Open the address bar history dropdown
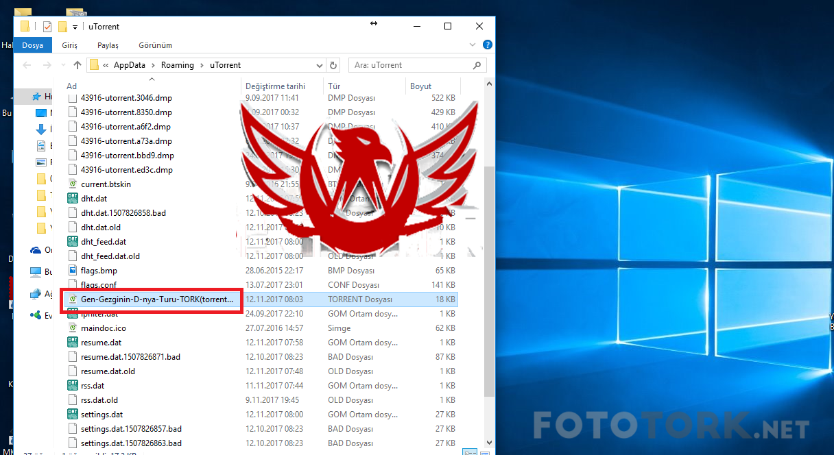 pos(320,65)
